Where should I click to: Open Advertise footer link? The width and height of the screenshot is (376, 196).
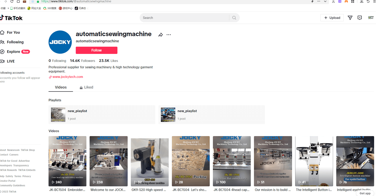[24, 161]
